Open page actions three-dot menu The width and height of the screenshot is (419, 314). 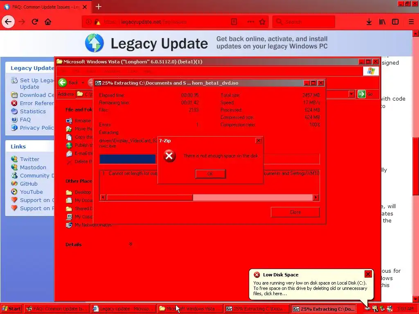[250, 22]
